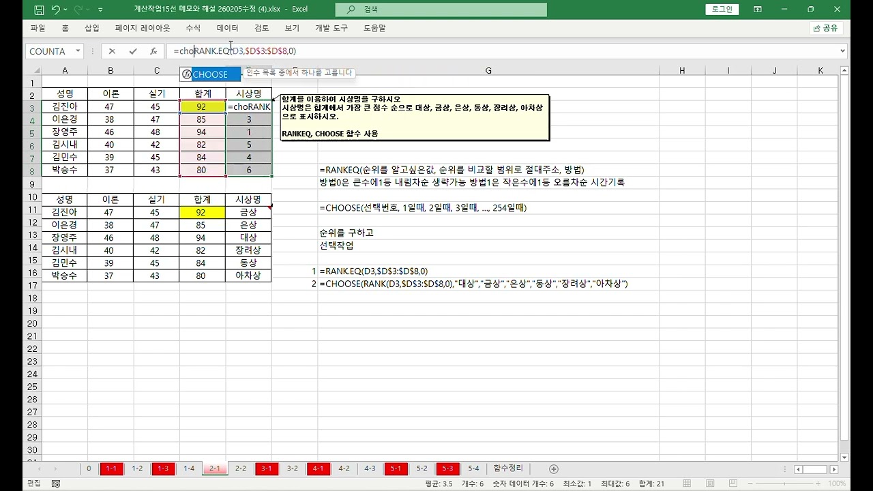The width and height of the screenshot is (873, 491).
Task: Switch to sheet tab 2-2
Action: coord(241,469)
